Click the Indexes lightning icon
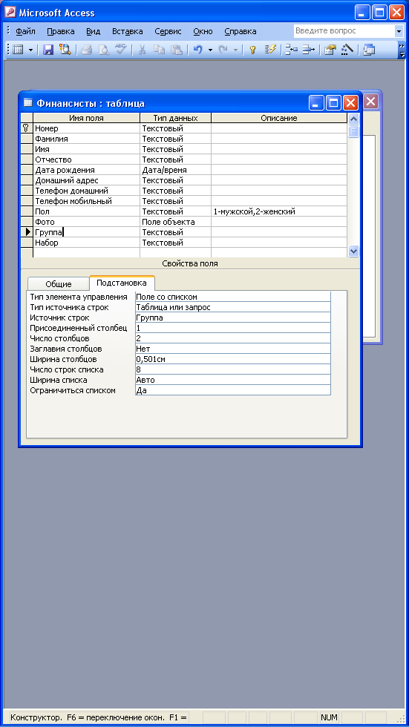Image resolution: width=409 pixels, height=727 pixels. coord(270,50)
